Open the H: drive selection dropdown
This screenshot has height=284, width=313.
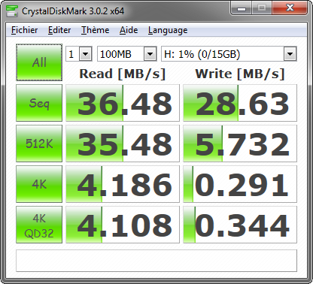[229, 54]
